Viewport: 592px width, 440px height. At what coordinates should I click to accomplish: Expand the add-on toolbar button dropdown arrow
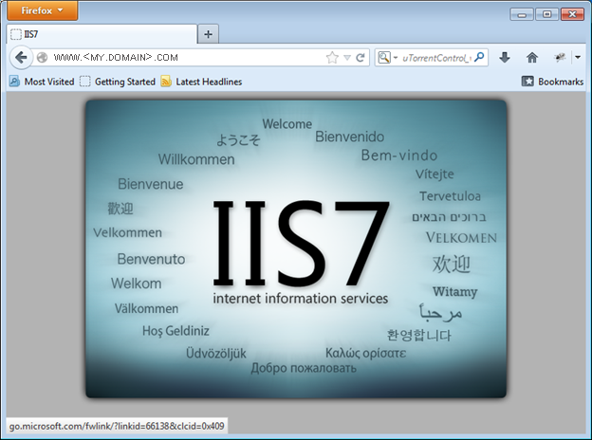pyautogui.click(x=577, y=58)
